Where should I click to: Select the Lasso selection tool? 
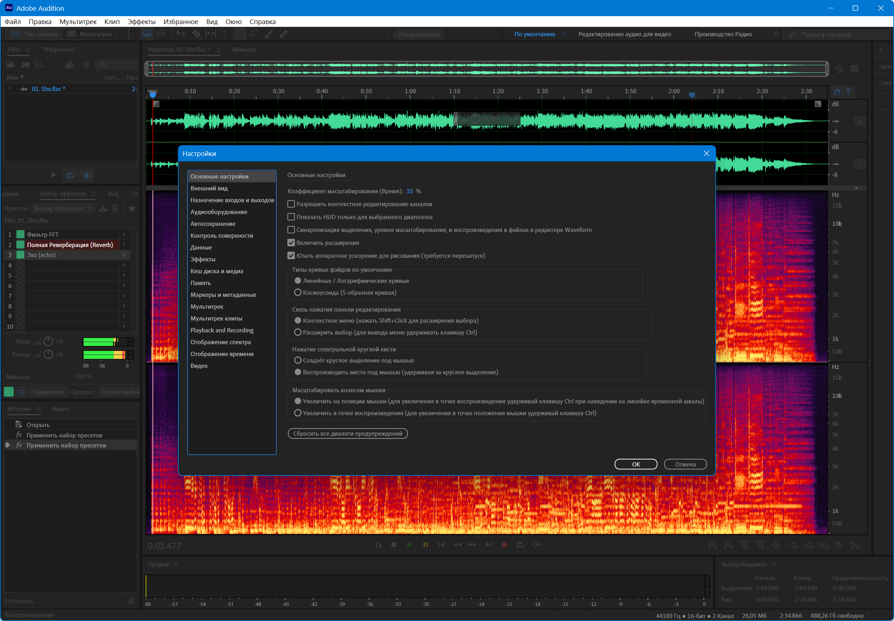click(254, 34)
